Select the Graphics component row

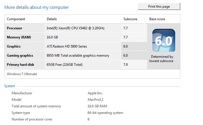click(x=76, y=46)
